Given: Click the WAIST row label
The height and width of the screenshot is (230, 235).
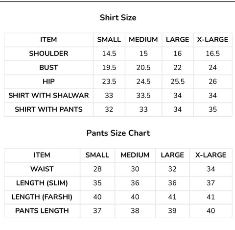Looking at the screenshot, I should [x=42, y=169].
